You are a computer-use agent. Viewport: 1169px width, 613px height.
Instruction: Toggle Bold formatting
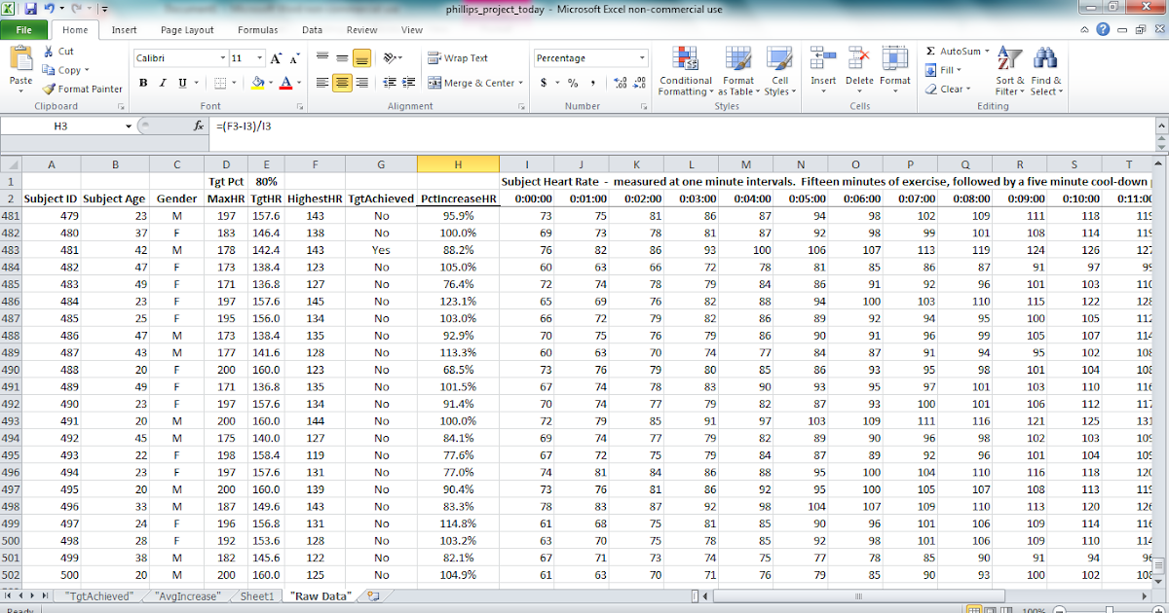[x=142, y=83]
